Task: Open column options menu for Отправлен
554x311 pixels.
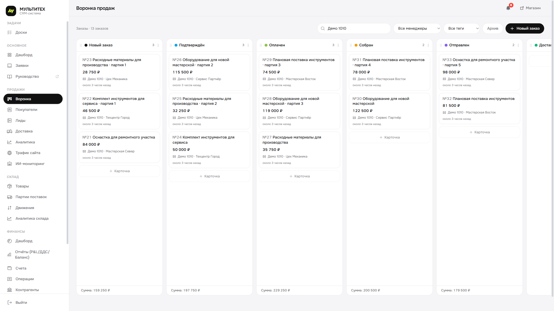Action: (x=518, y=45)
